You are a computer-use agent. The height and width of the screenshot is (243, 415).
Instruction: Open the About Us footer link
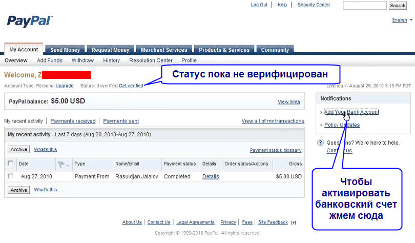(x=132, y=222)
